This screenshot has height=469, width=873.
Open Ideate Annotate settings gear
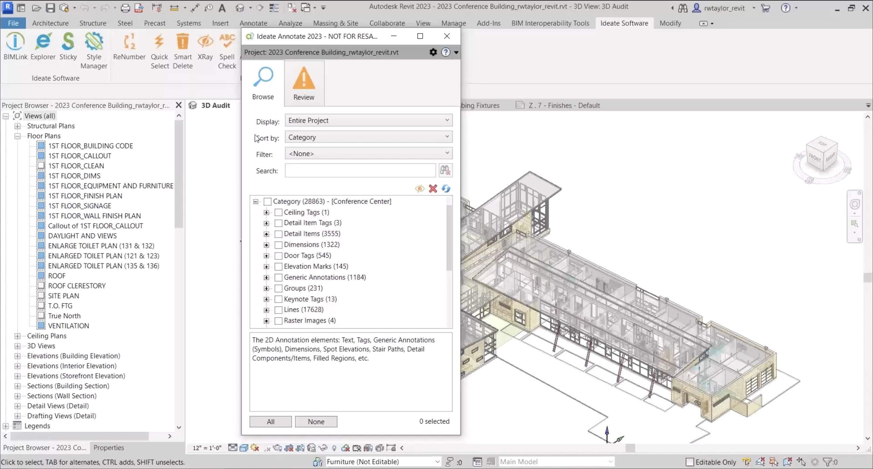coord(433,52)
